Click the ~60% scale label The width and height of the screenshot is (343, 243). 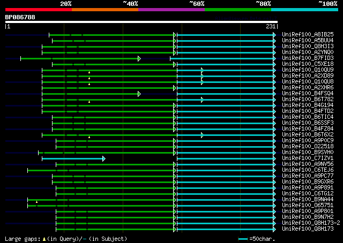(x=197, y=4)
